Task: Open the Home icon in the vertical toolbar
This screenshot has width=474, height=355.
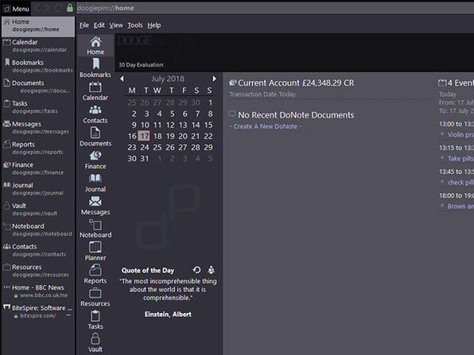Action: [x=95, y=45]
